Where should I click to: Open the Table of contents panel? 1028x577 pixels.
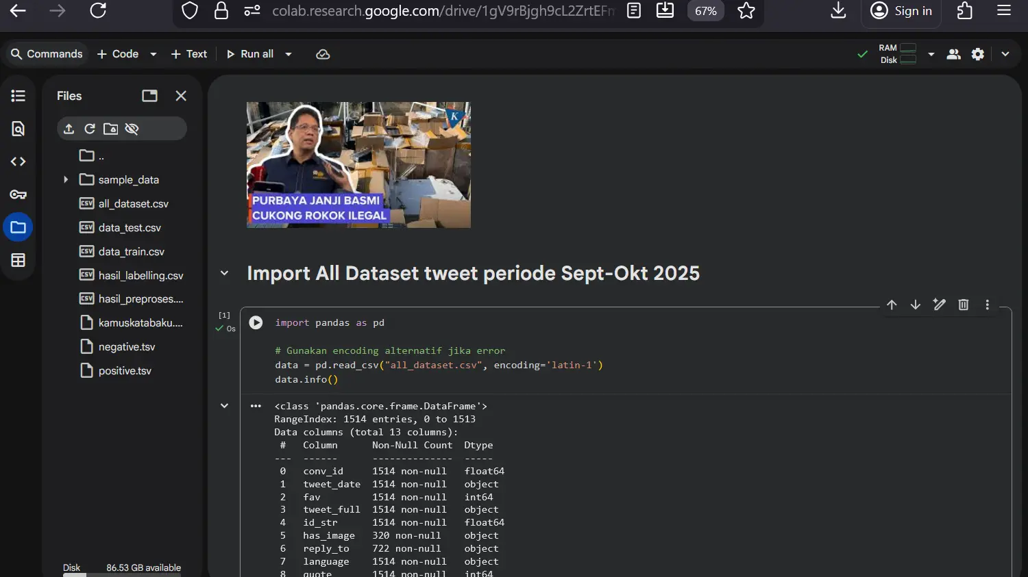tap(18, 96)
